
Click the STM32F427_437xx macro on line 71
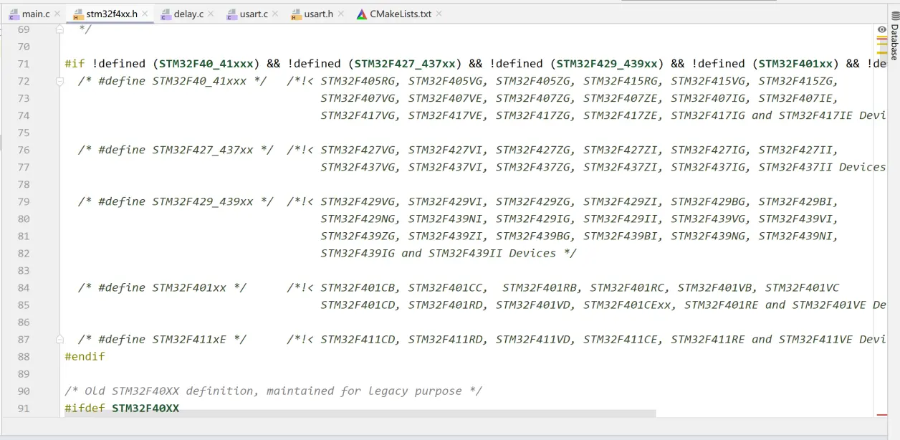point(405,64)
